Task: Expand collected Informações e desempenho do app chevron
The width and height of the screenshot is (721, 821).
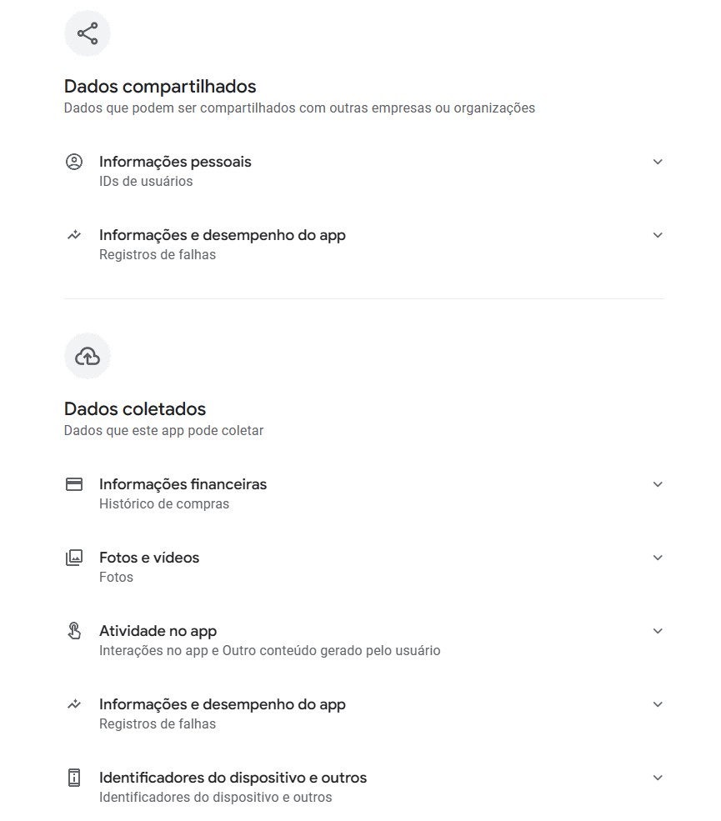Action: (x=658, y=704)
